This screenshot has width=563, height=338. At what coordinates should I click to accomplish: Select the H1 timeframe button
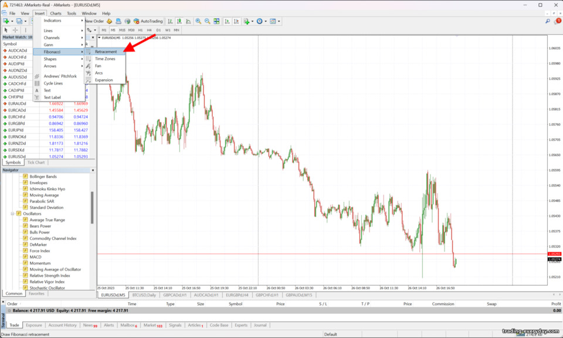pos(140,30)
